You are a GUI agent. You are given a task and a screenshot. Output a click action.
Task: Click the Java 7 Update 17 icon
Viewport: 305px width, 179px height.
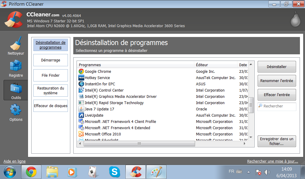(81, 109)
